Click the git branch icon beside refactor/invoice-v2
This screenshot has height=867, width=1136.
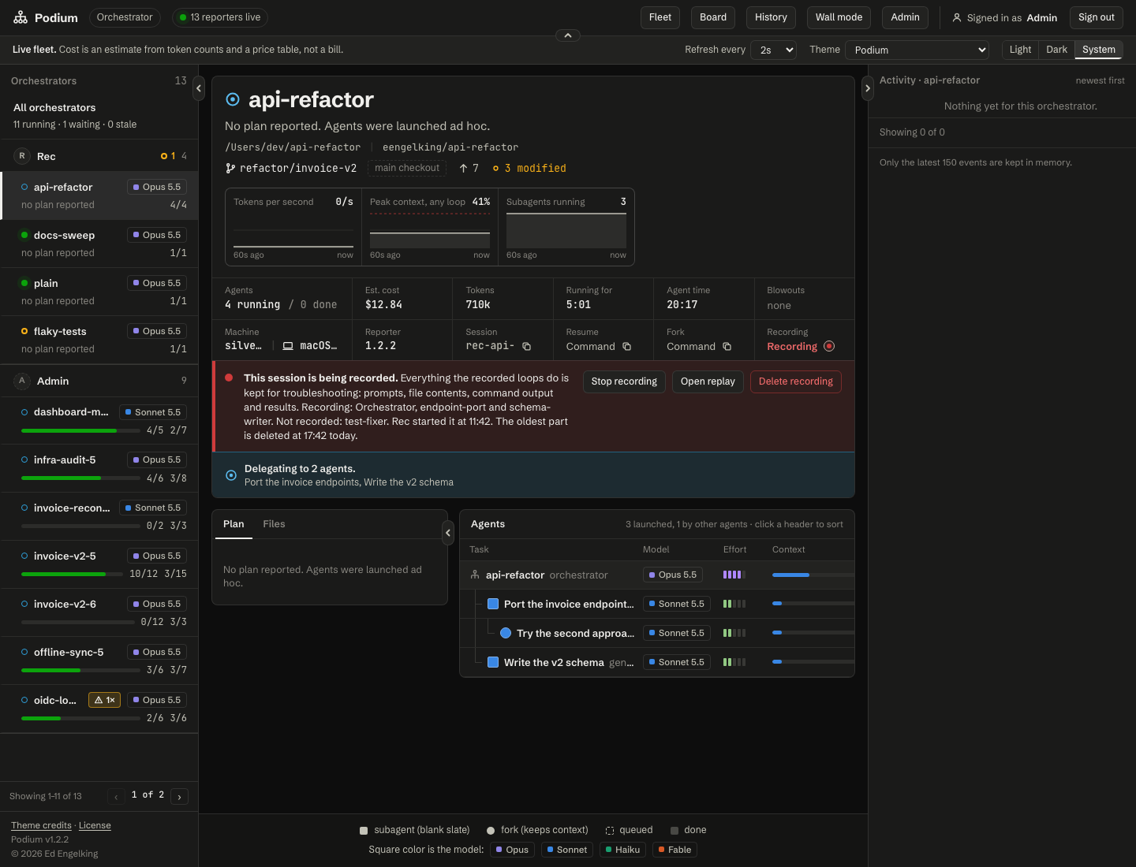point(230,168)
